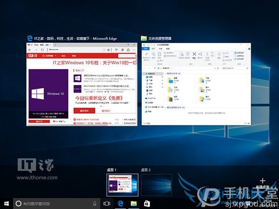
Task: Click Make a Web Note icon in Edge
Action: 122,50
